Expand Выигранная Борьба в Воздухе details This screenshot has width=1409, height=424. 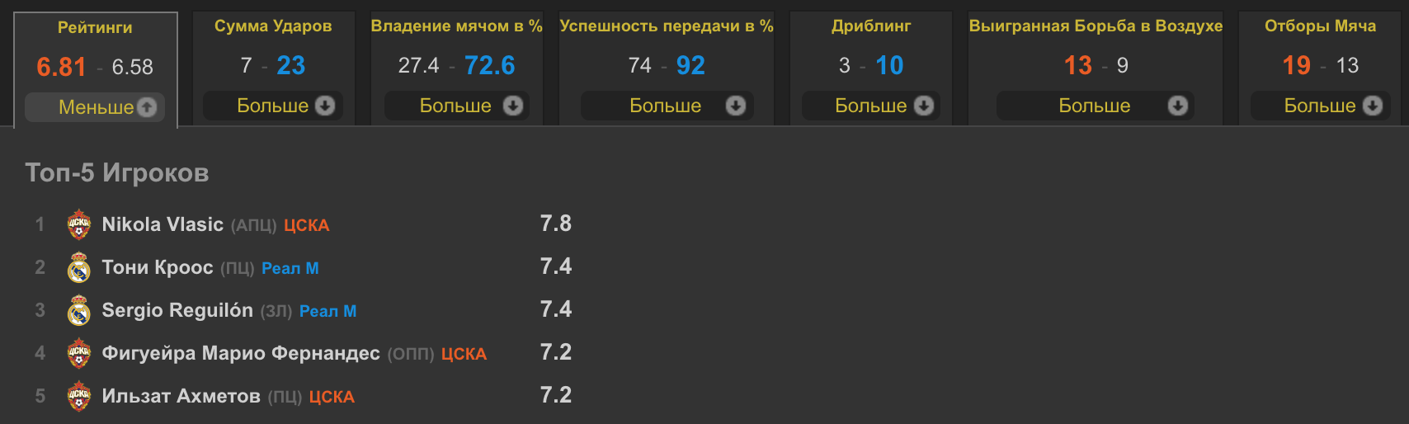tap(1095, 106)
